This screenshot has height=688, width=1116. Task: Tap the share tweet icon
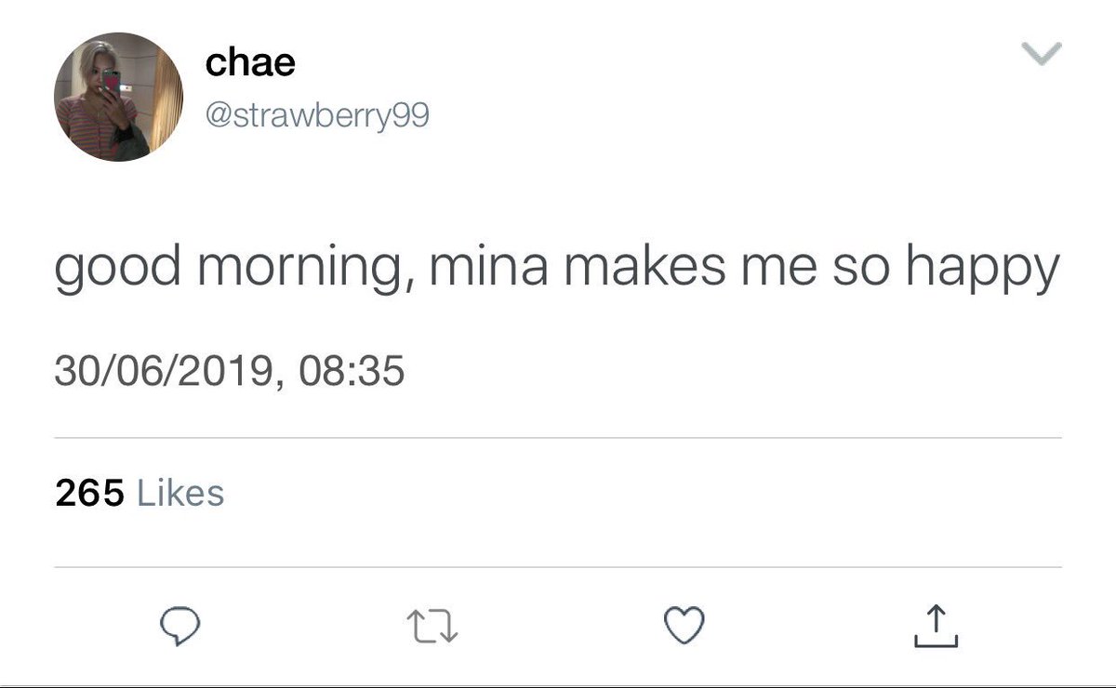click(936, 627)
